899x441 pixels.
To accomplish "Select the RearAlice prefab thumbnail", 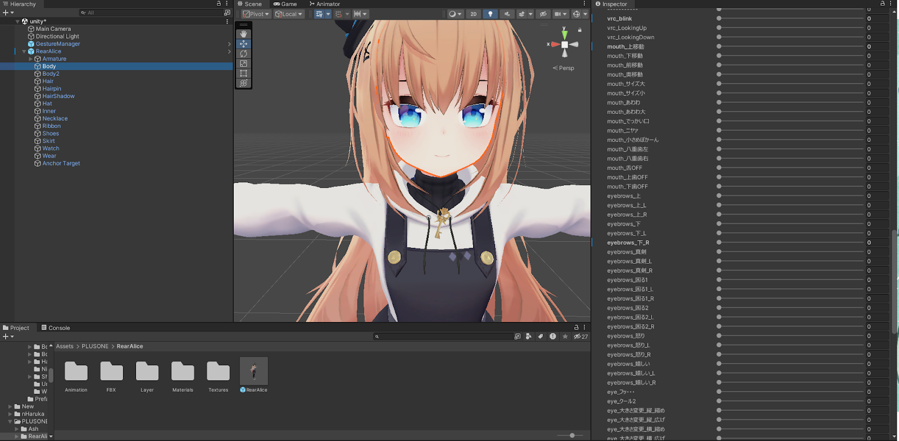I will 254,371.
